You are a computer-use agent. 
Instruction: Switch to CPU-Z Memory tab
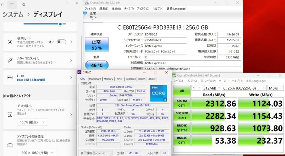click(108, 79)
